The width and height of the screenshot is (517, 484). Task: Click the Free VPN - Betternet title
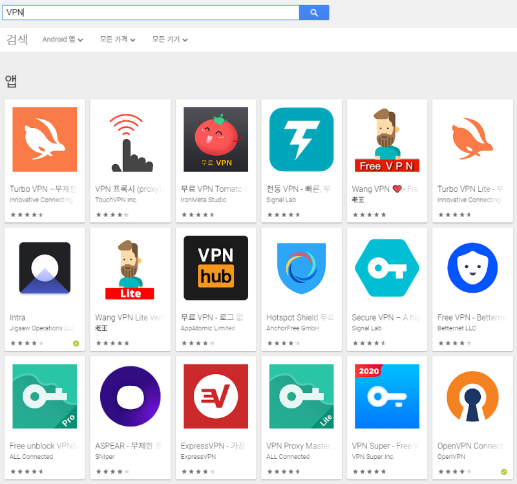click(472, 317)
